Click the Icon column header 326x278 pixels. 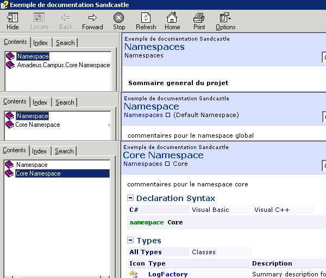pyautogui.click(x=137, y=263)
